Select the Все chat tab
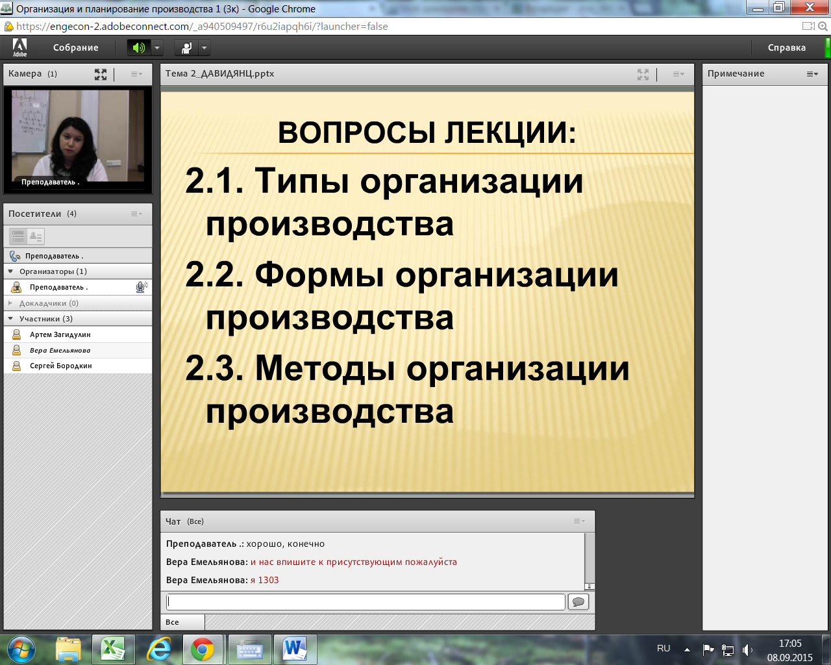 coord(182,622)
